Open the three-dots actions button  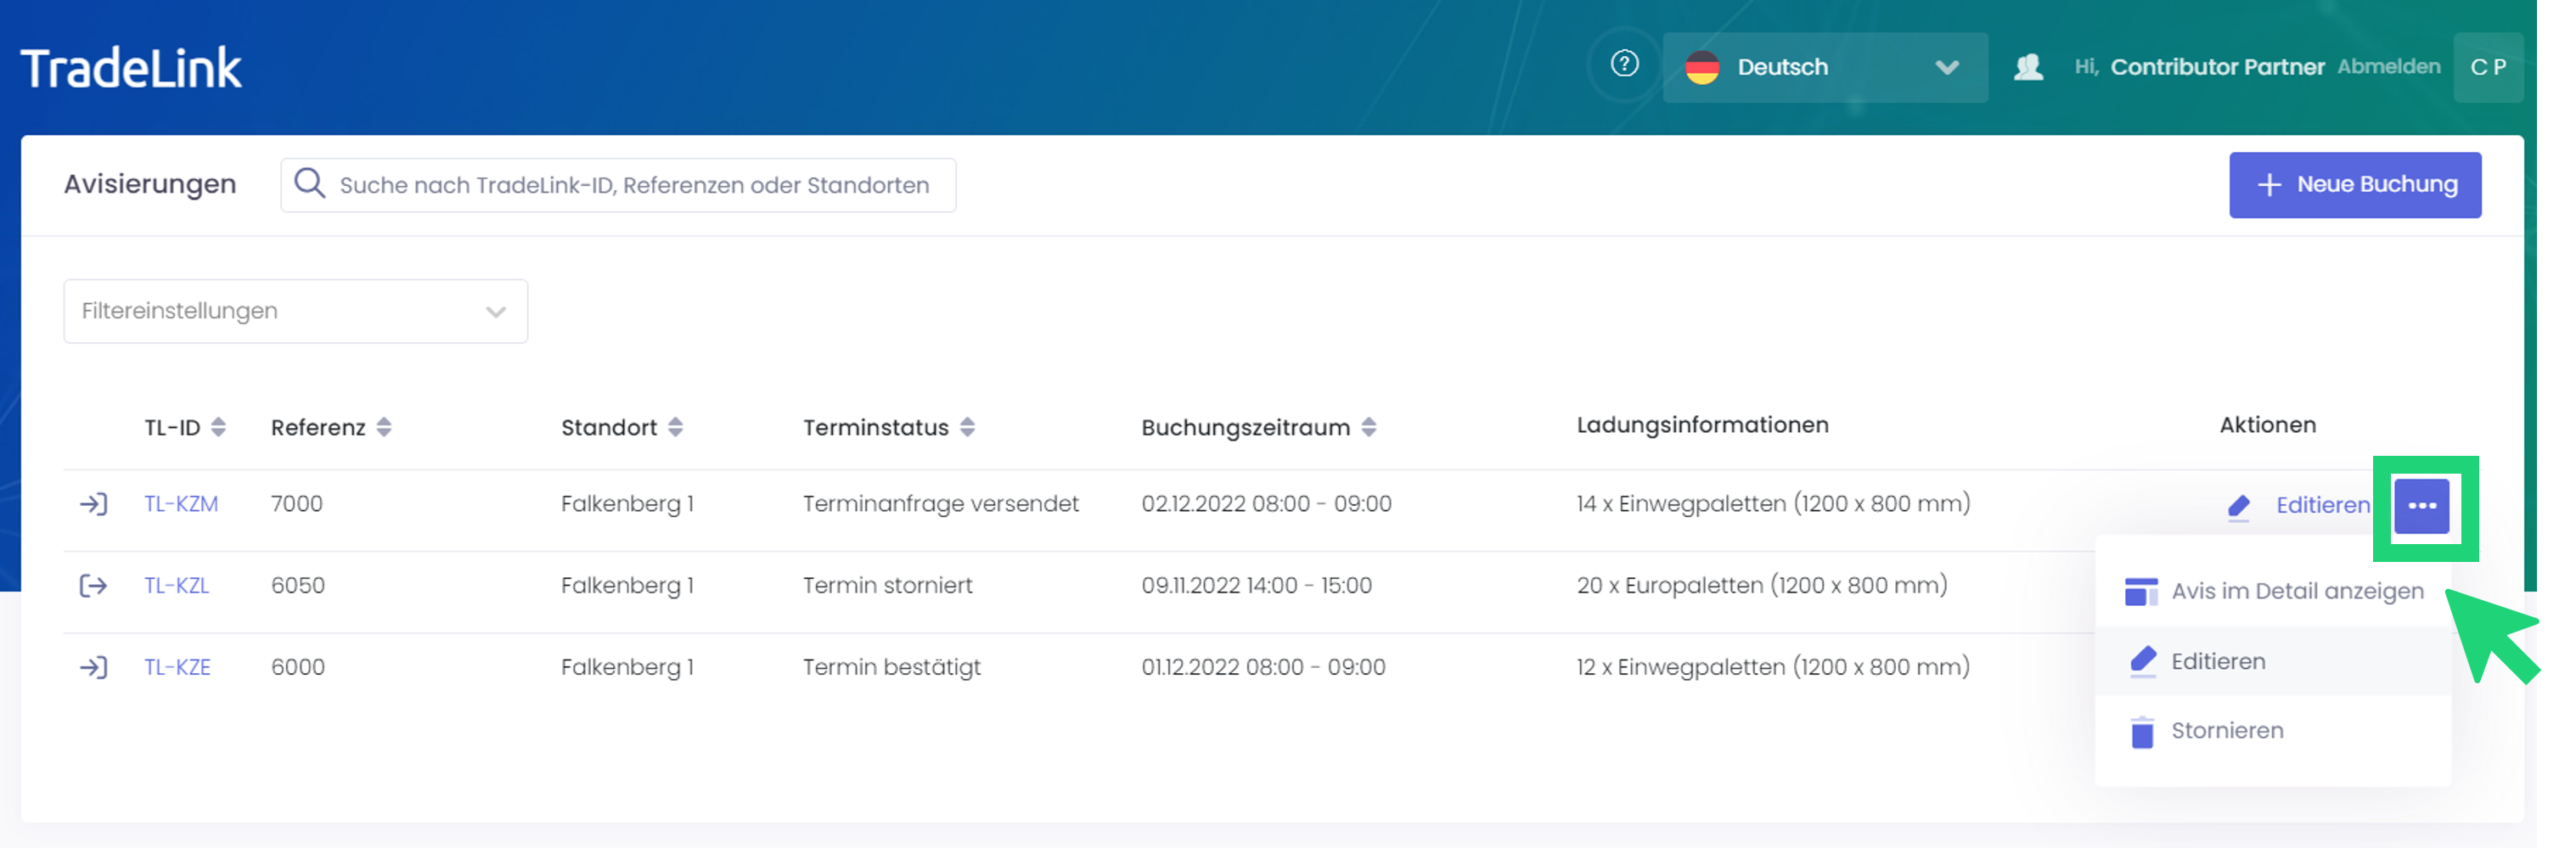click(2421, 506)
